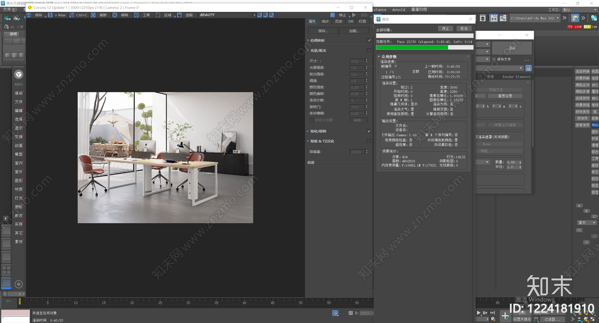Open the 毫米 units dropdown on right panel

[x=587, y=223]
